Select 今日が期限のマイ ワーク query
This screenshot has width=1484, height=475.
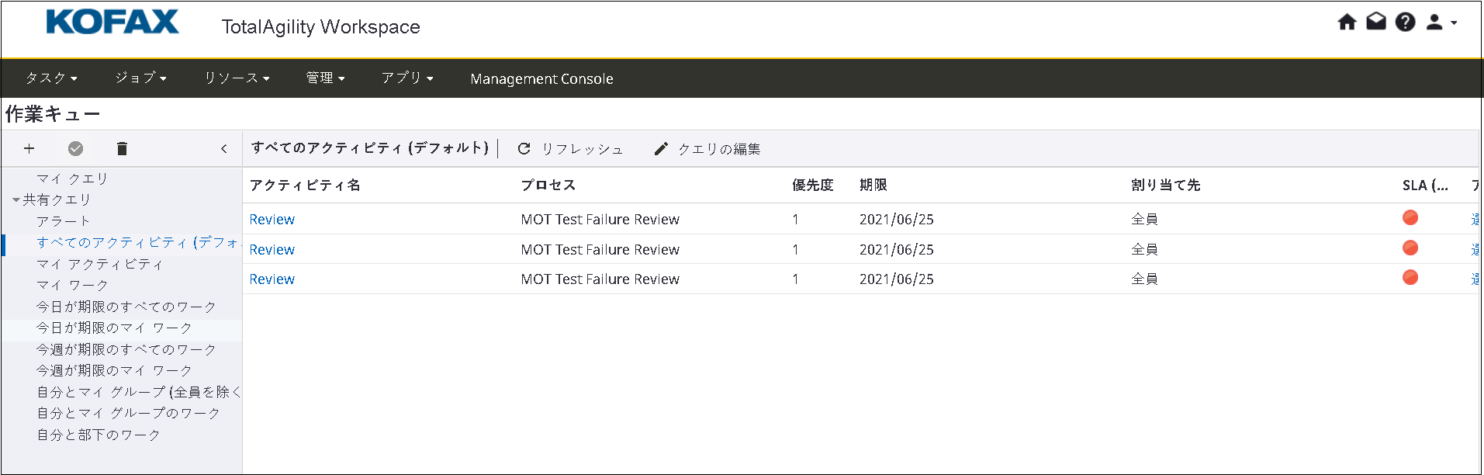(113, 328)
